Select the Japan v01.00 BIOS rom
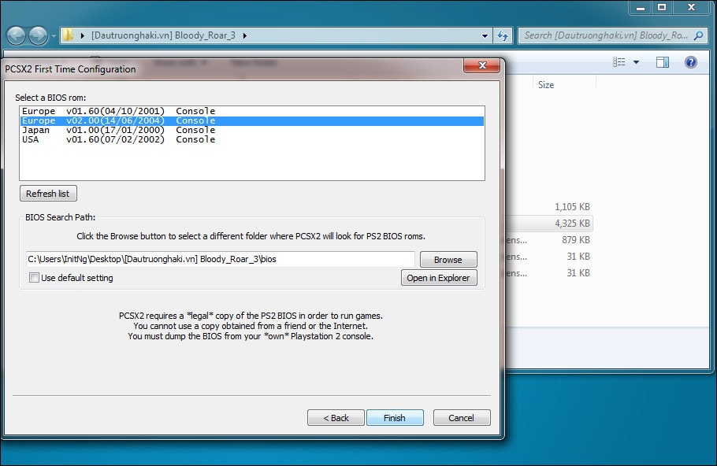This screenshot has width=717, height=466. pyautogui.click(x=252, y=130)
